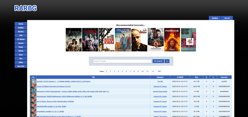
Task: Open Warhammer 40000 Battlesector torrent
Action: (64, 96)
